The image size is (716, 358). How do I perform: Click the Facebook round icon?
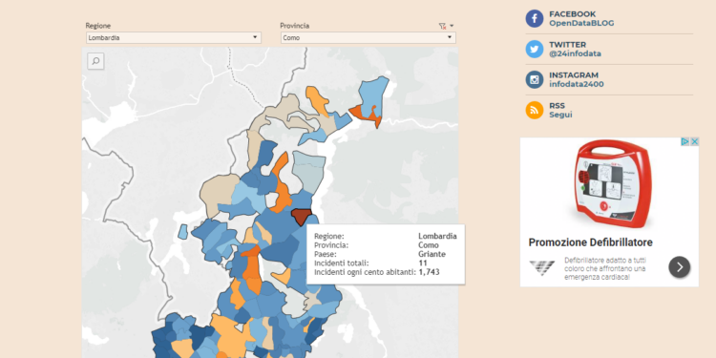(x=535, y=19)
